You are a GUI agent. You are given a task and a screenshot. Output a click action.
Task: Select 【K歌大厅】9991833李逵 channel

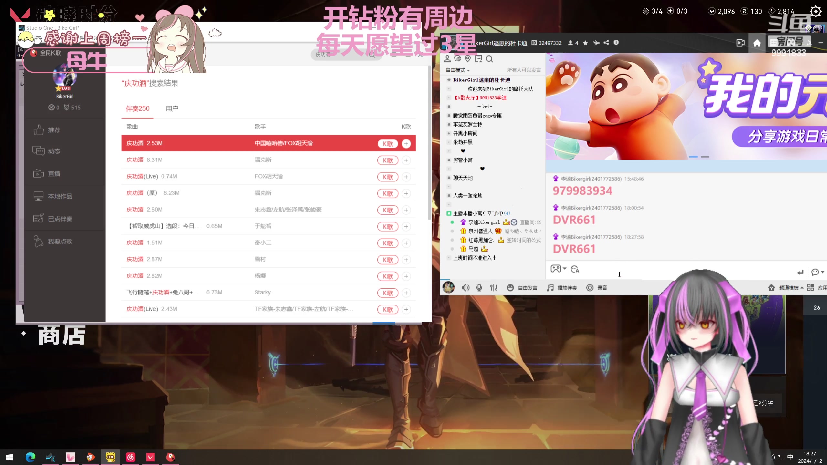pyautogui.click(x=480, y=98)
